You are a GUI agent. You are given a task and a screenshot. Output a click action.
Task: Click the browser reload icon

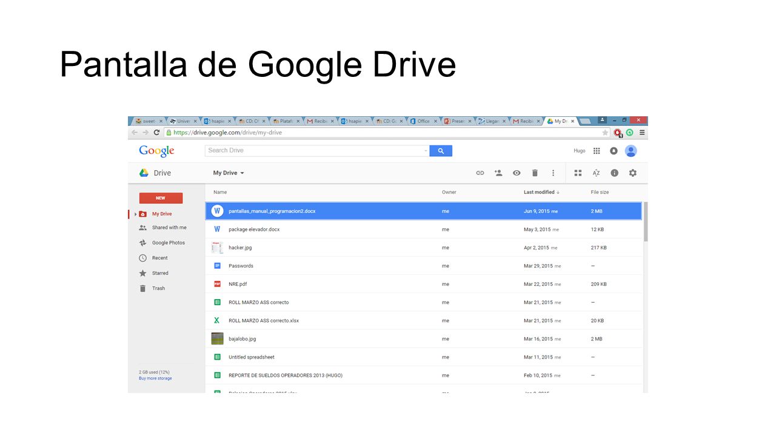pos(157,133)
